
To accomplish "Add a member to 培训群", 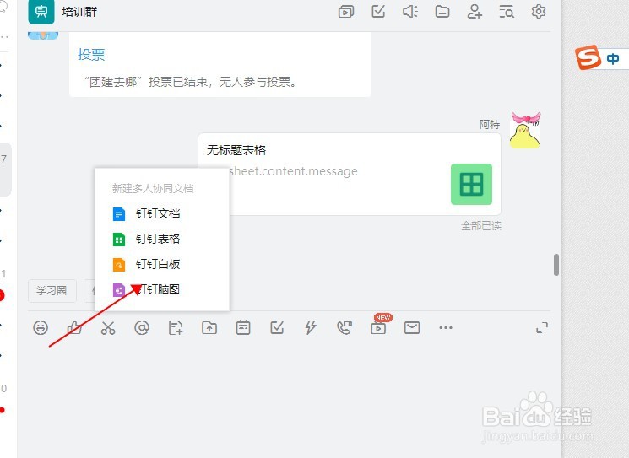I will coord(474,12).
